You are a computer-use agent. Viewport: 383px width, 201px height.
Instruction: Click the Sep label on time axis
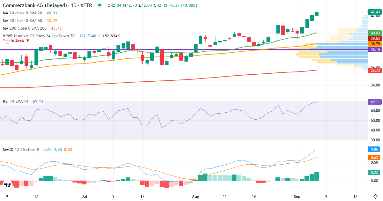point(297,196)
